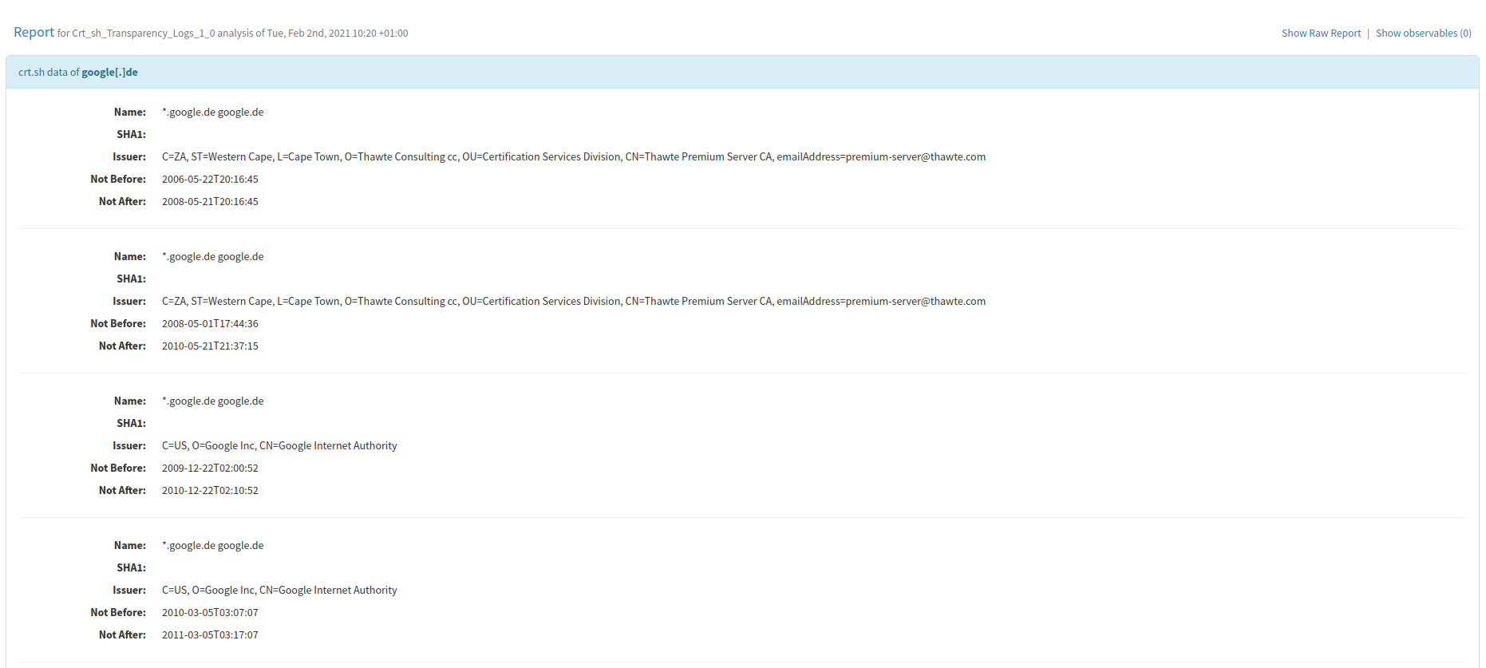Screen dimensions: 1486x668
Task: Click the first Google Internet Authority issuer
Action: (x=279, y=446)
